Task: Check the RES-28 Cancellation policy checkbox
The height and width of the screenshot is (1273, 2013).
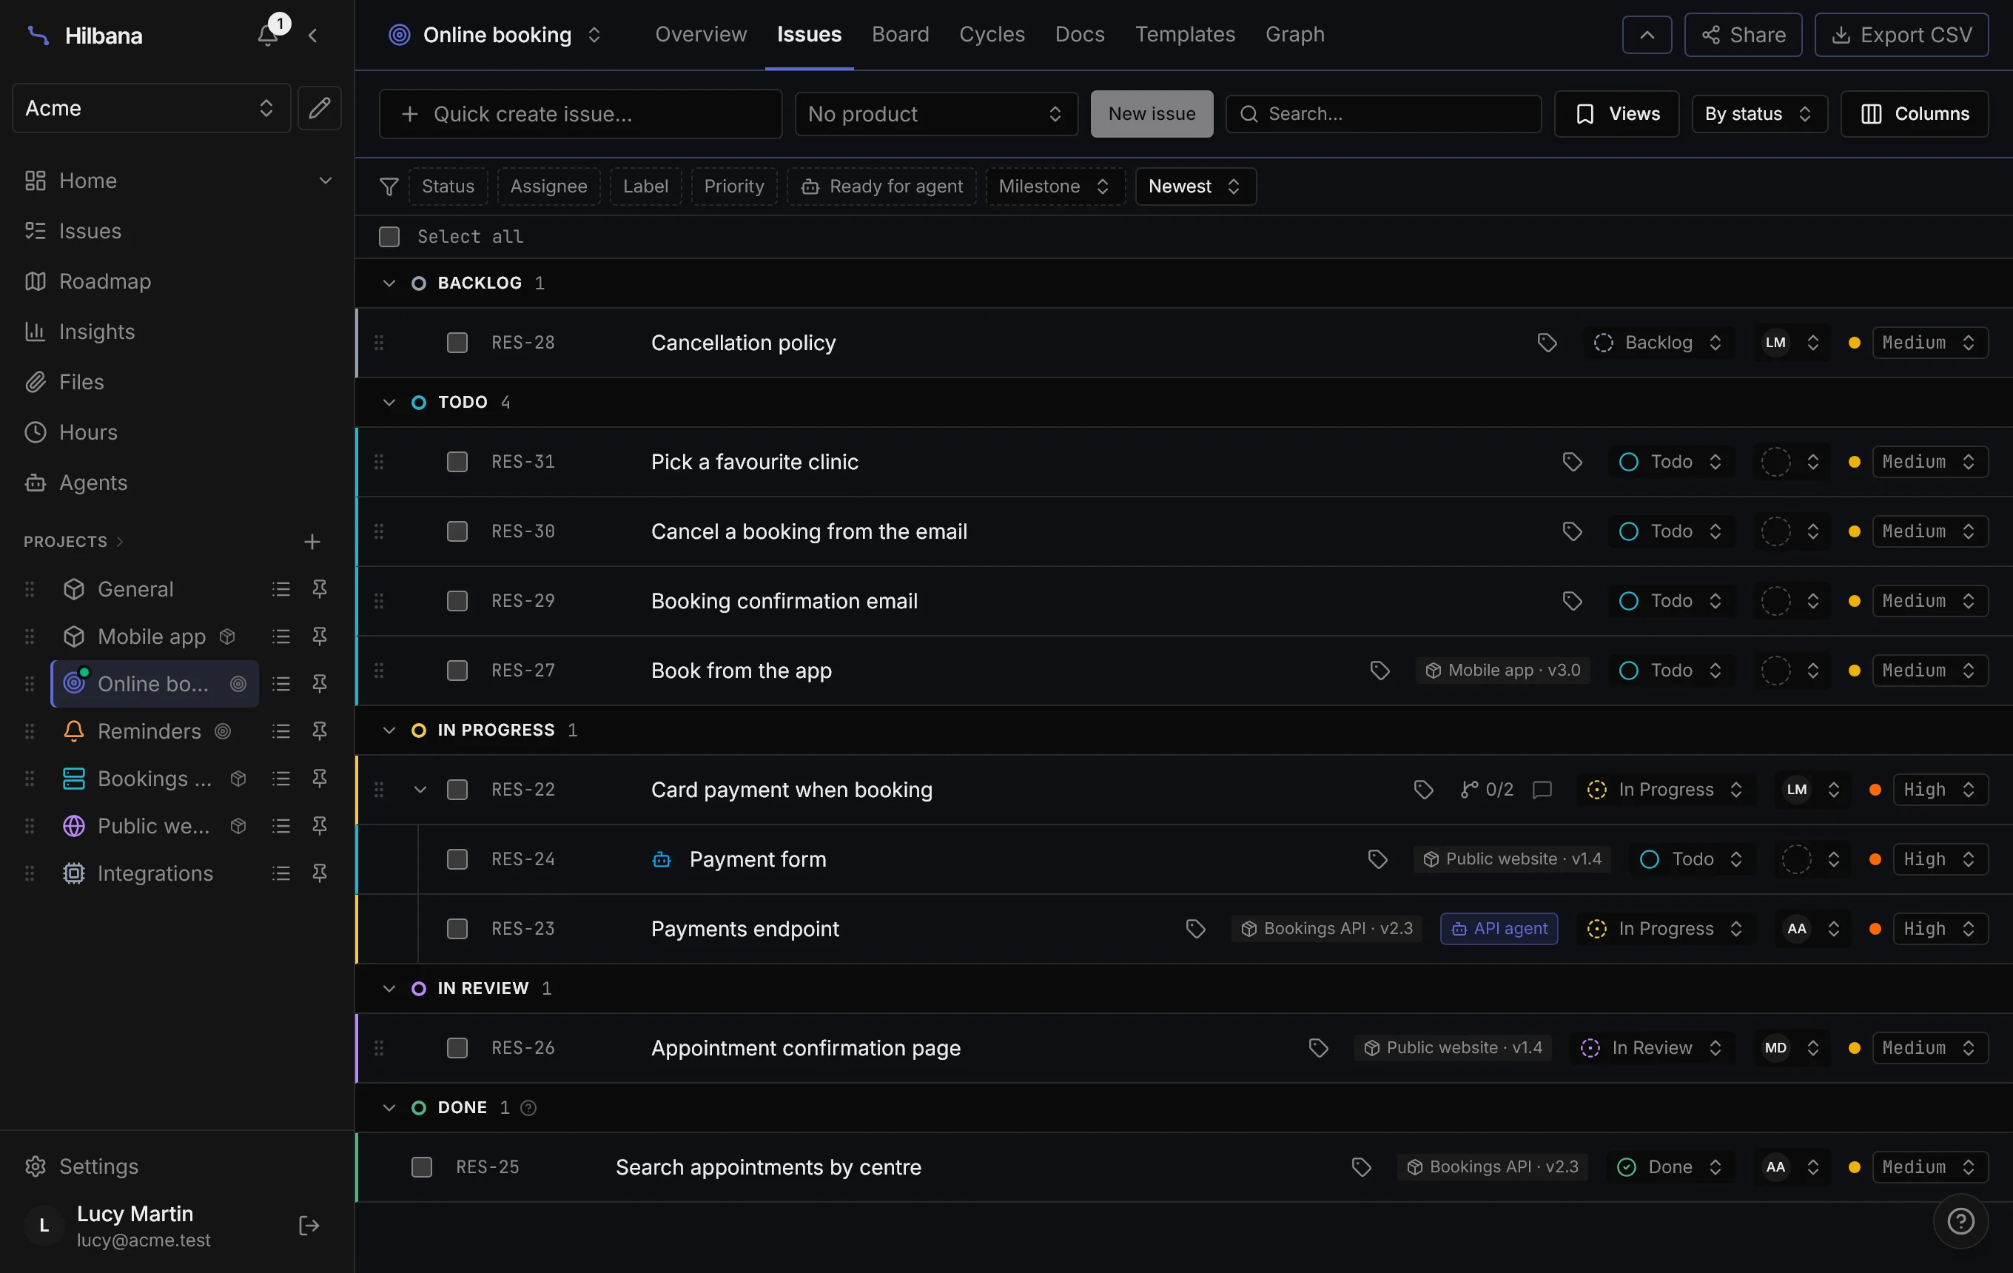Action: pos(457,343)
